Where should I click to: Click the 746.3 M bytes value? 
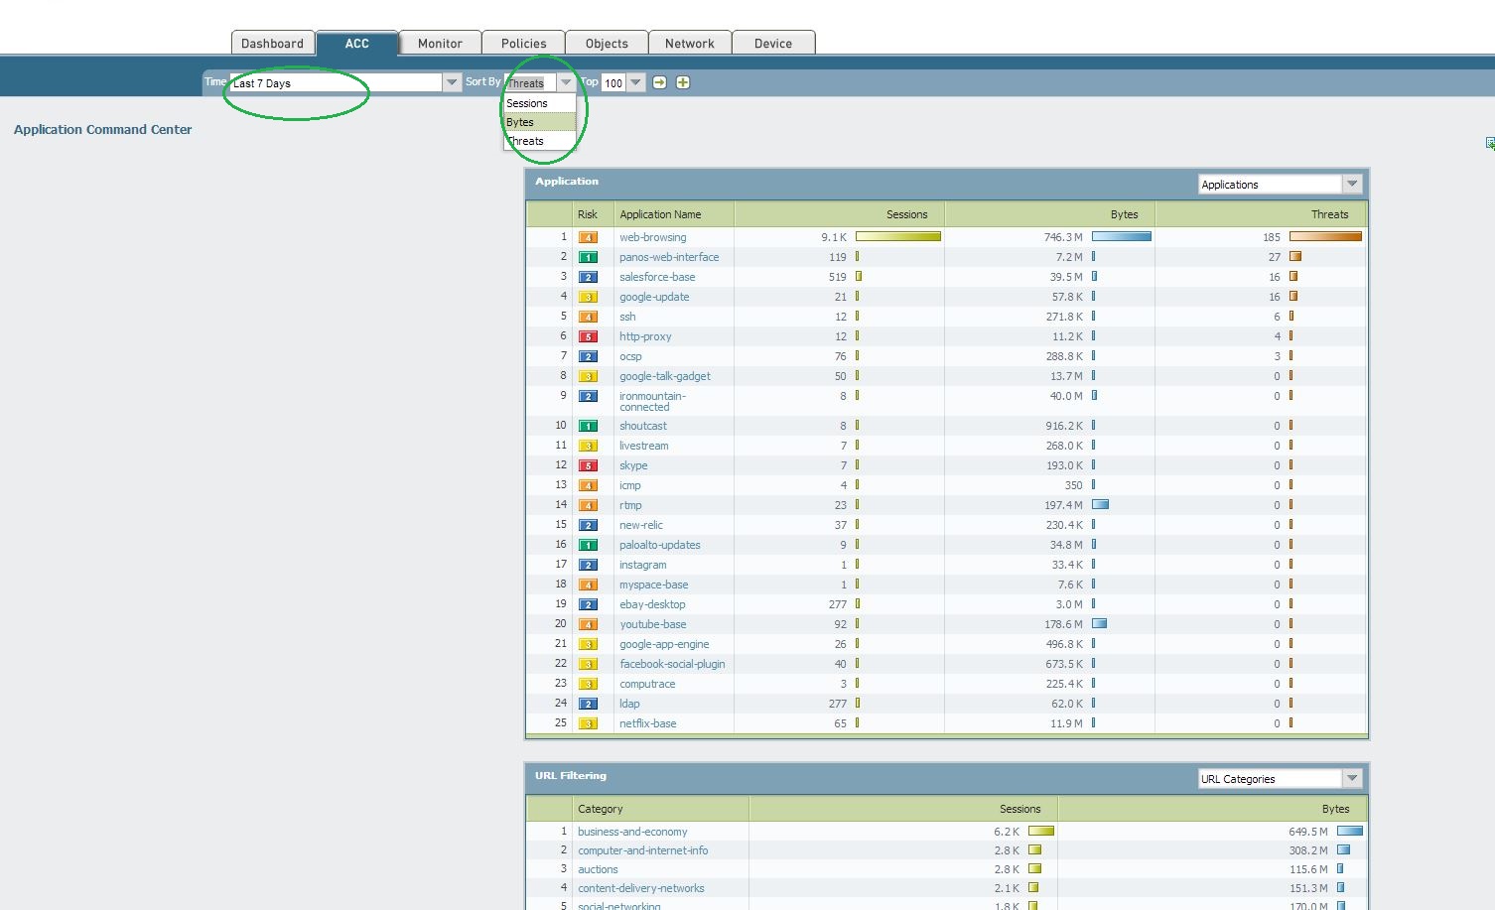[1063, 238]
